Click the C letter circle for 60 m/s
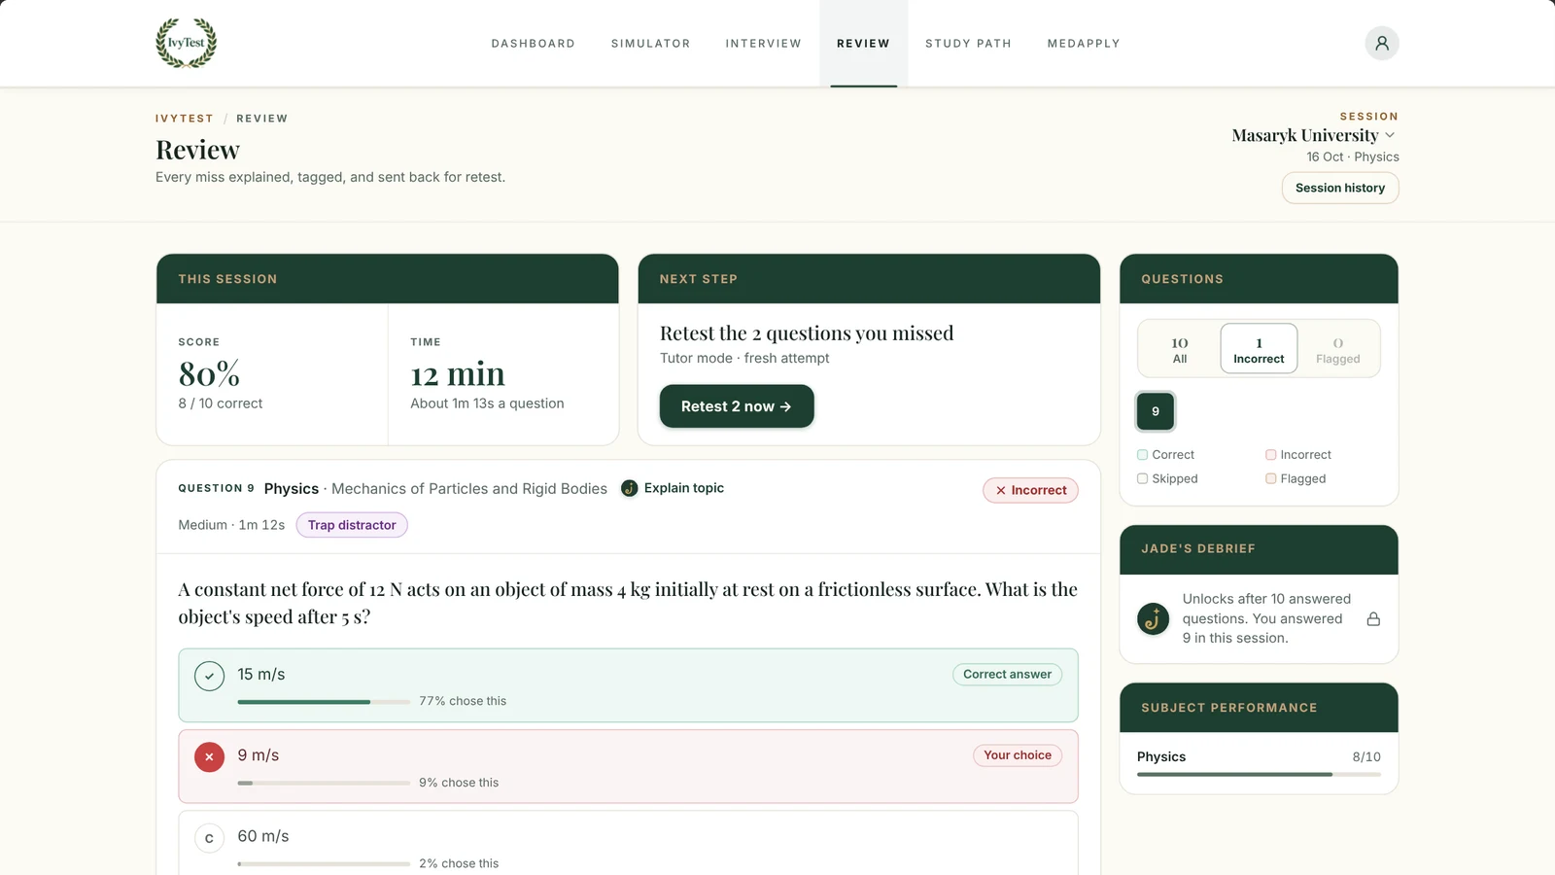 [x=209, y=838]
